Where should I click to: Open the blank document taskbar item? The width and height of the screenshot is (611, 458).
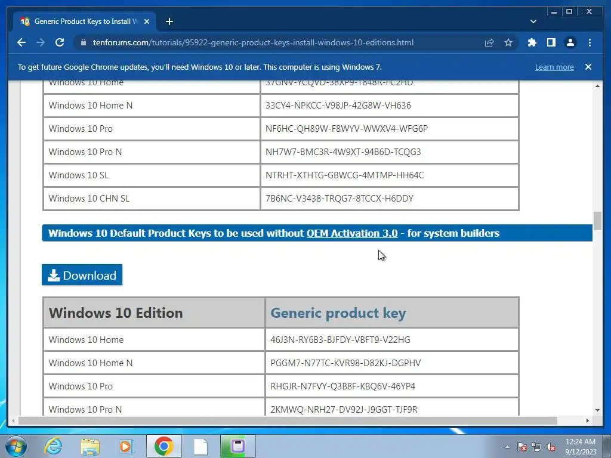tap(200, 446)
